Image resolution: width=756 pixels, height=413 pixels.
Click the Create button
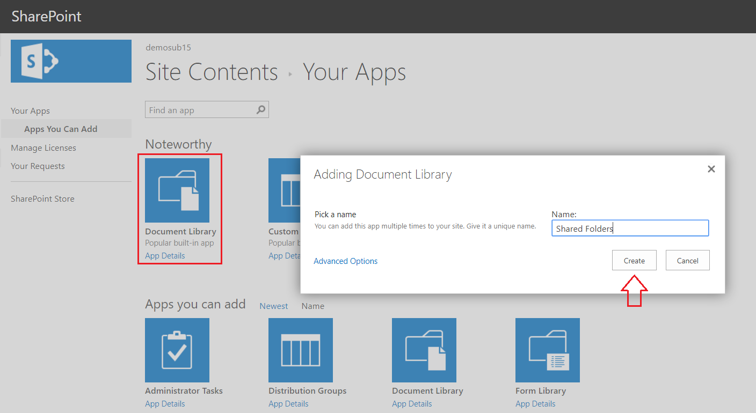634,260
